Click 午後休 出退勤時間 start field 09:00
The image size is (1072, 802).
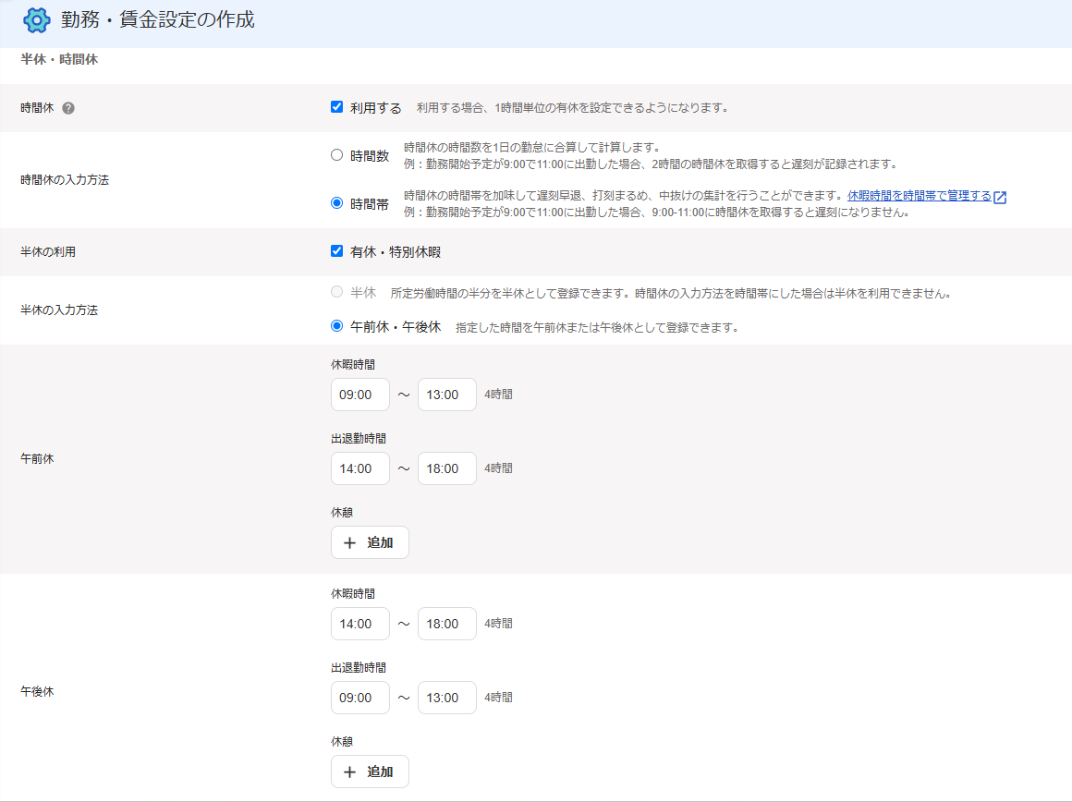point(360,698)
